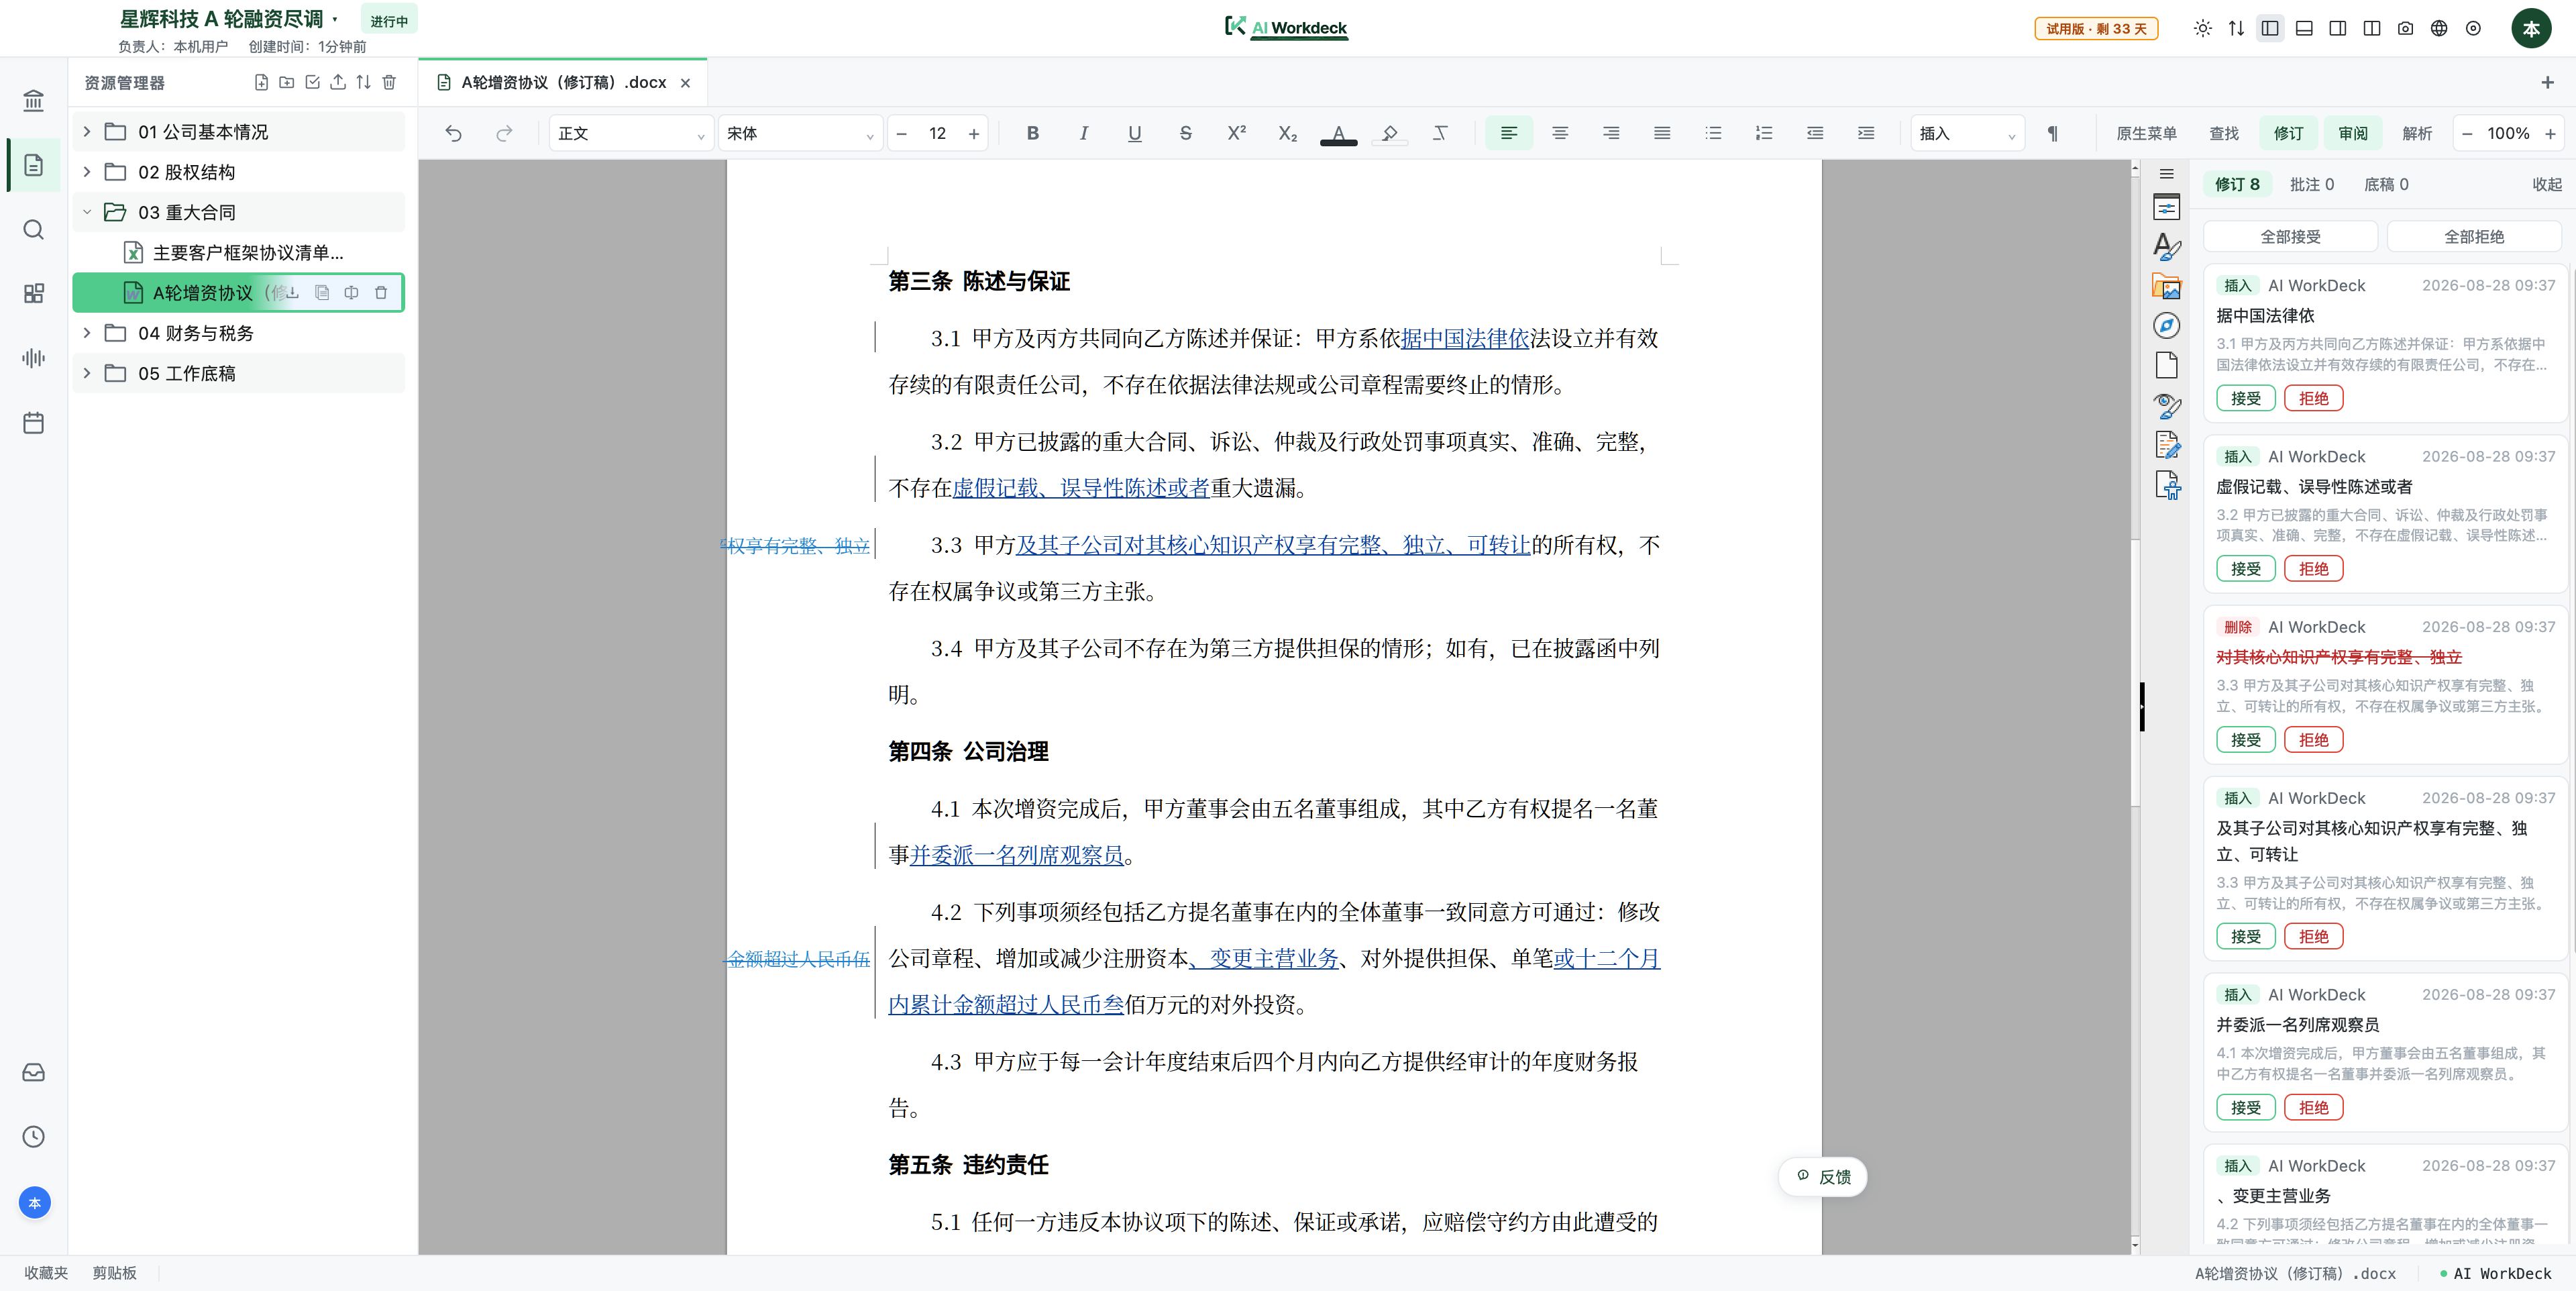Open the 原生菜单 menu
The height and width of the screenshot is (1291, 2576).
[2146, 134]
